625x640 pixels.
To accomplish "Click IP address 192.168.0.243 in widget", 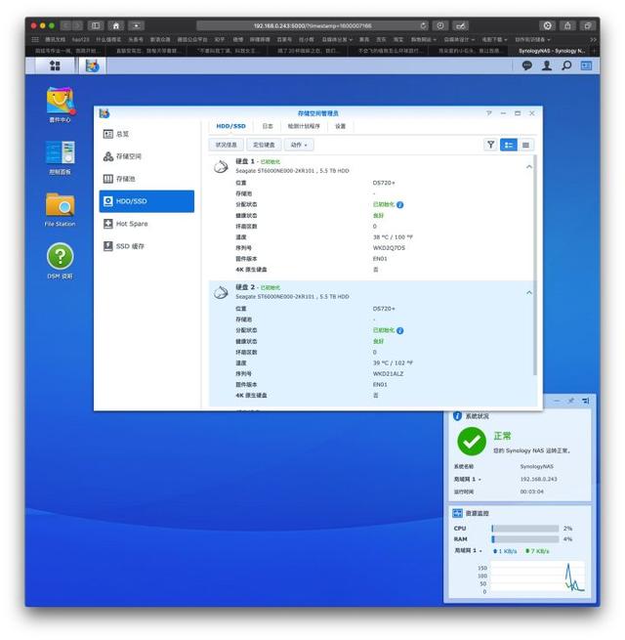I will [538, 479].
